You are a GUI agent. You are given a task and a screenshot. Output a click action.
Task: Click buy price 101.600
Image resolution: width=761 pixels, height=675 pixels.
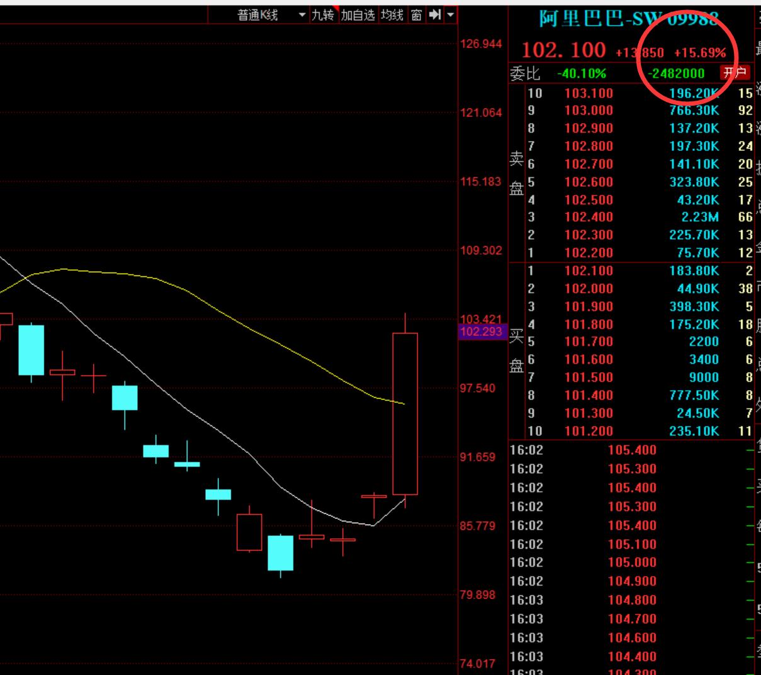coord(589,360)
